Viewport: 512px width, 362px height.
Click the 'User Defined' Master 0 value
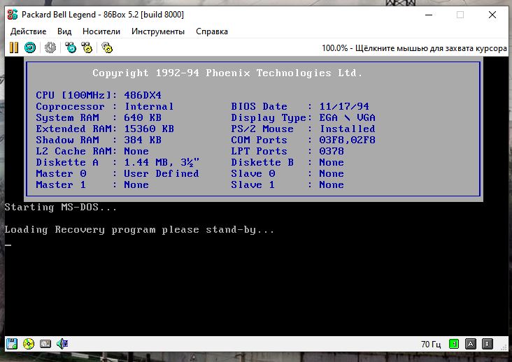tap(162, 173)
